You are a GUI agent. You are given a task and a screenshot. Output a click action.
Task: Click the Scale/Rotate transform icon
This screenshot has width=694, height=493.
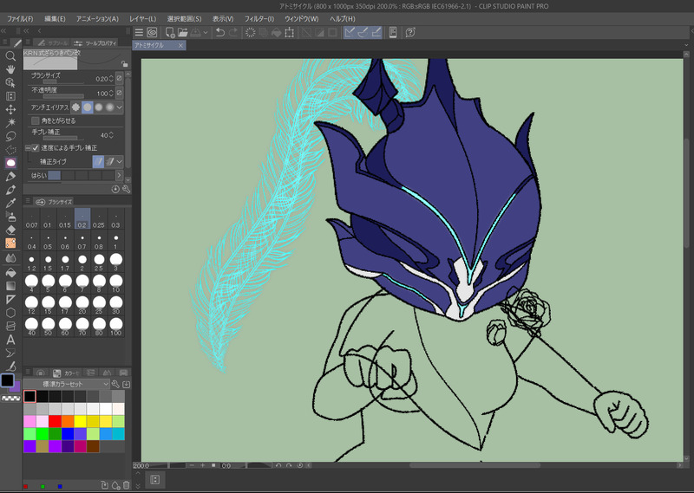(x=290, y=32)
